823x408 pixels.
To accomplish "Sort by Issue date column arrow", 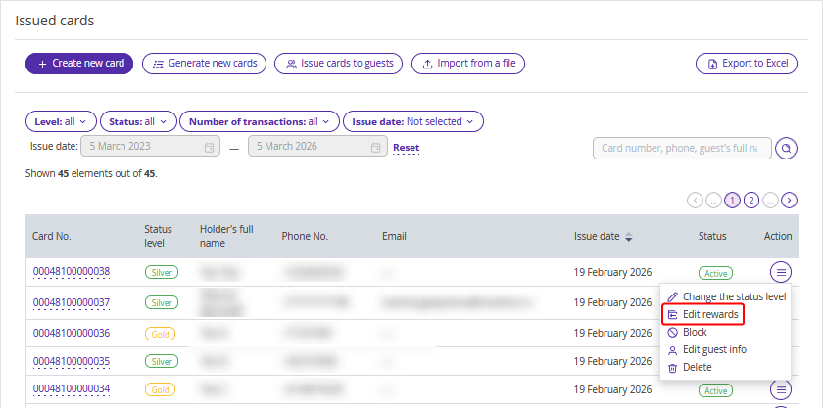I will pyautogui.click(x=629, y=237).
